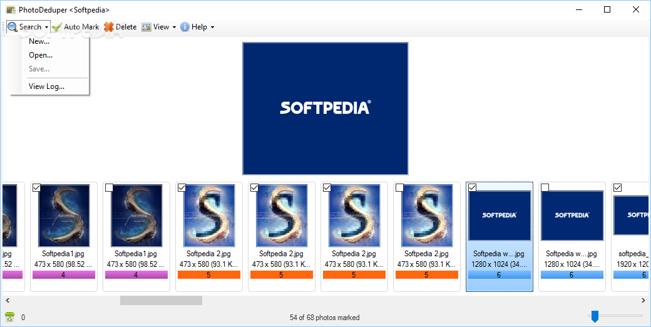Click the scrollbar right arrow
The image size is (651, 327).
pos(643,300)
